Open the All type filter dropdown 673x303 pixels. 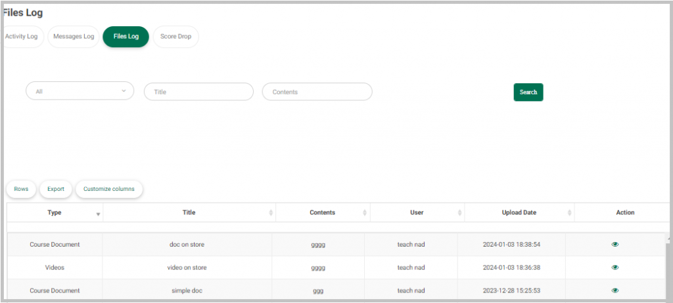tap(80, 91)
